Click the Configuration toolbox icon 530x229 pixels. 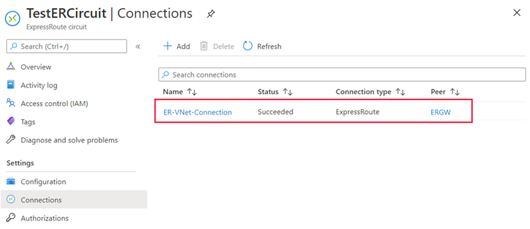click(10, 182)
